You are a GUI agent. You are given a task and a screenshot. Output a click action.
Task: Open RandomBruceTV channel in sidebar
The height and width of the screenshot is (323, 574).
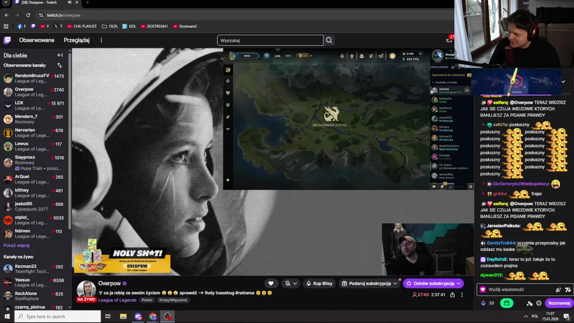tap(34, 79)
